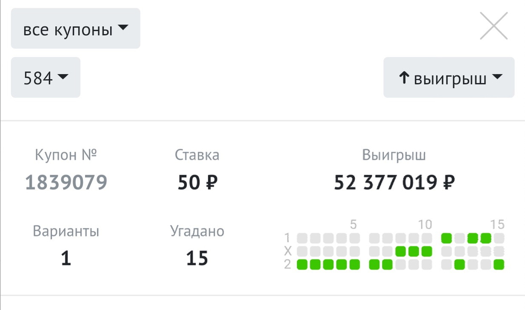Open the все купоны filter dropdown
This screenshot has width=525, height=310.
point(75,29)
